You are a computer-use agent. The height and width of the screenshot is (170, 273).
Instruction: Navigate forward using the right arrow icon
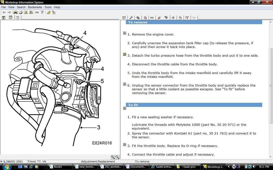click(x=9, y=12)
